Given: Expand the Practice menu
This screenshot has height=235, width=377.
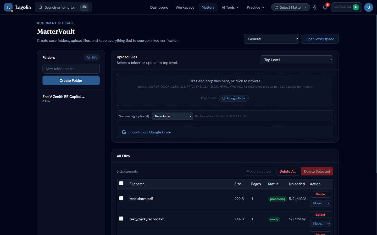Looking at the screenshot, I should click(x=256, y=7).
